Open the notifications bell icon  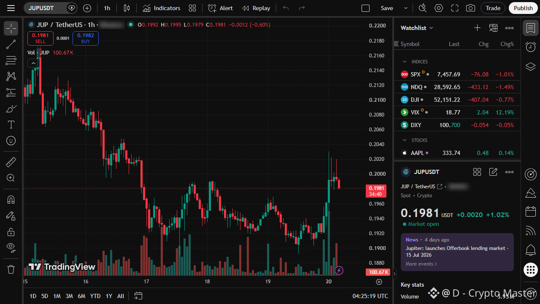[531, 250]
